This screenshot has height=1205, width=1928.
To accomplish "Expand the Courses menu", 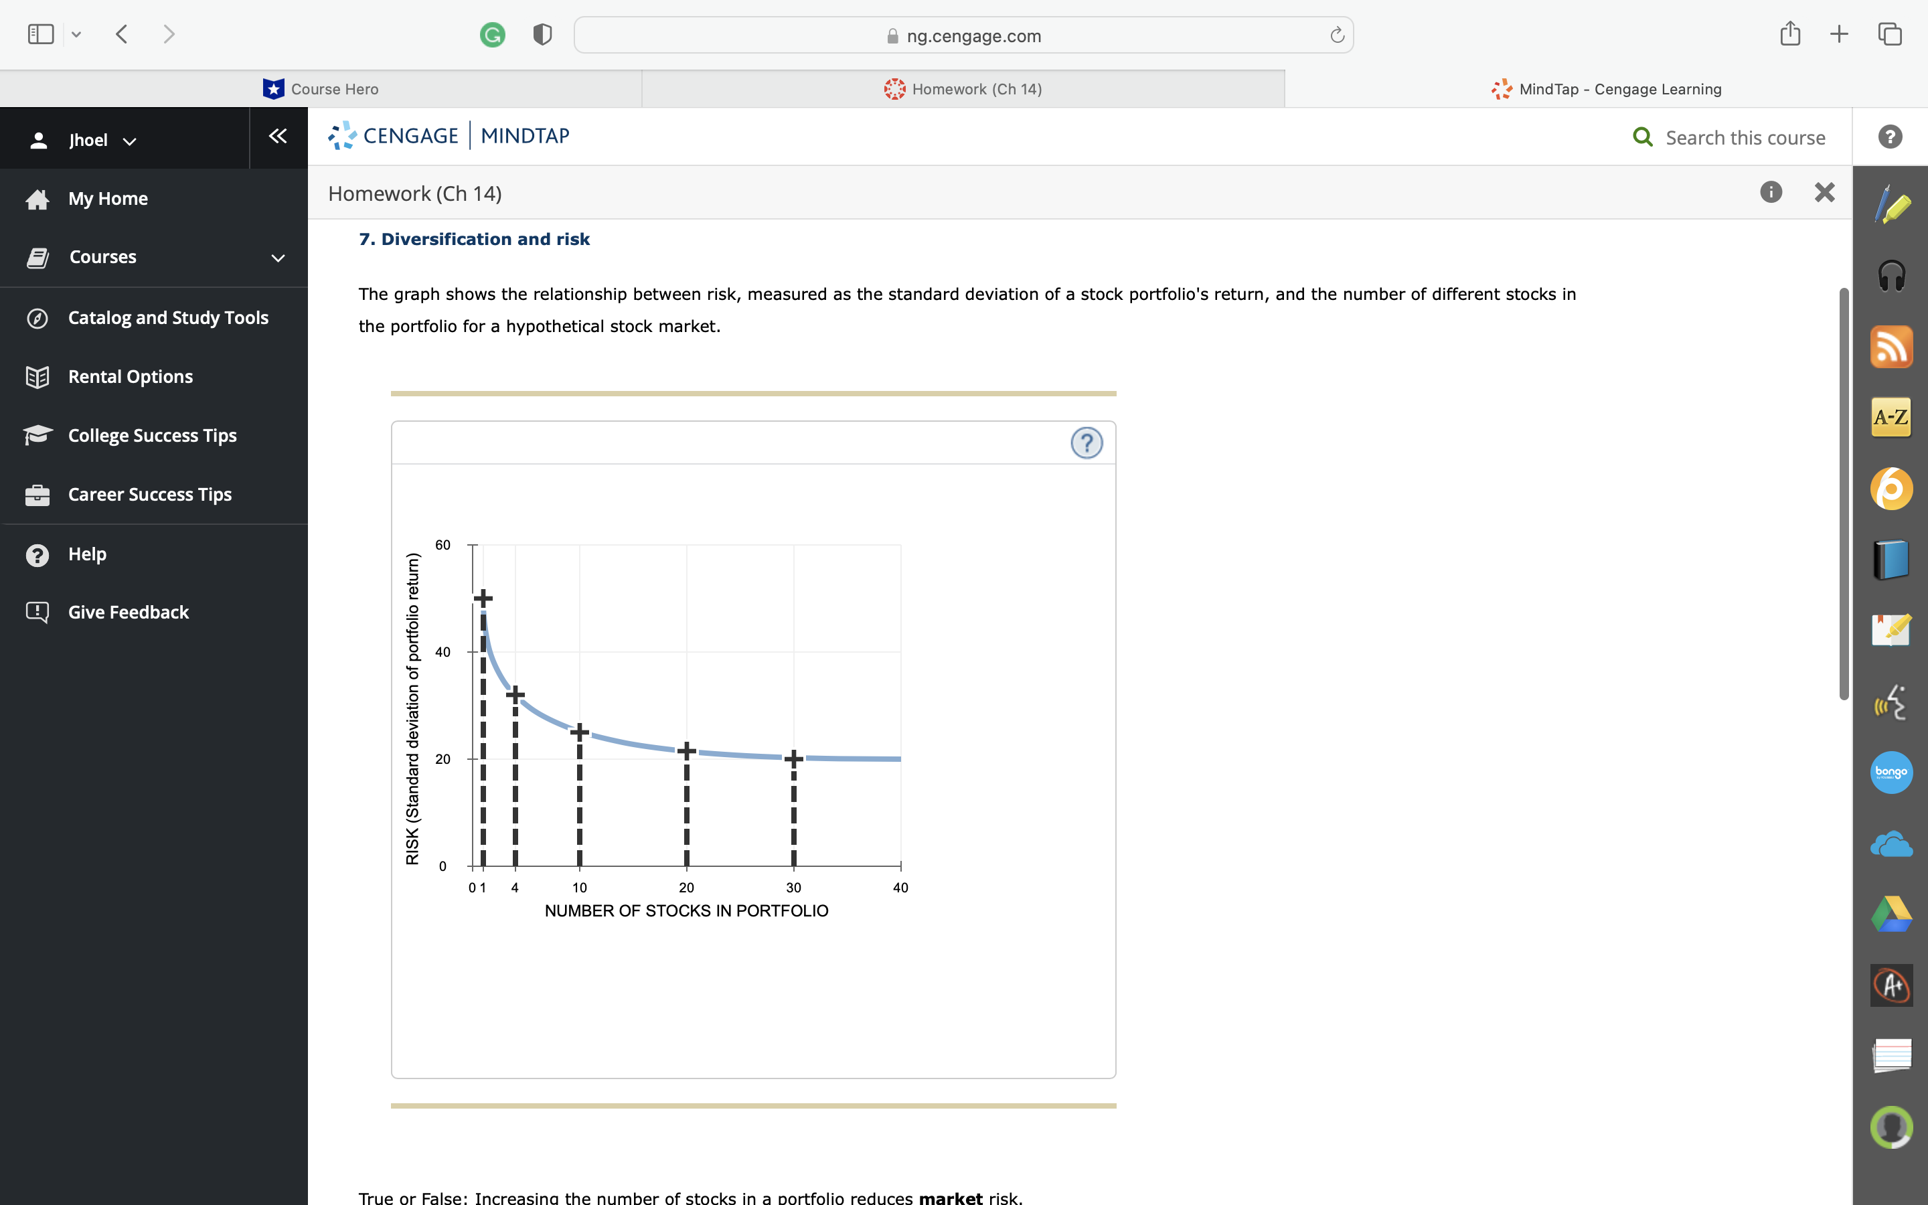I will click(x=277, y=258).
